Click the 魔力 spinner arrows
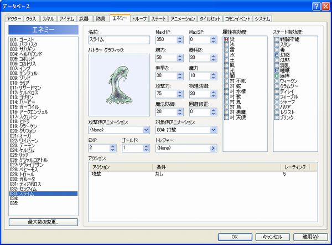Image resolution: width=332 pixels, height=245 pixels. 213,76
